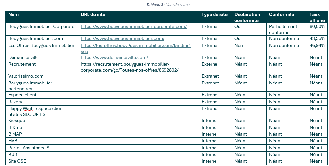Click "Interne" in the RUBI row

[x=209, y=154]
